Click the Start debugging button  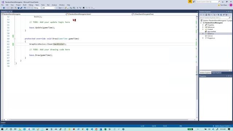tap(60, 8)
